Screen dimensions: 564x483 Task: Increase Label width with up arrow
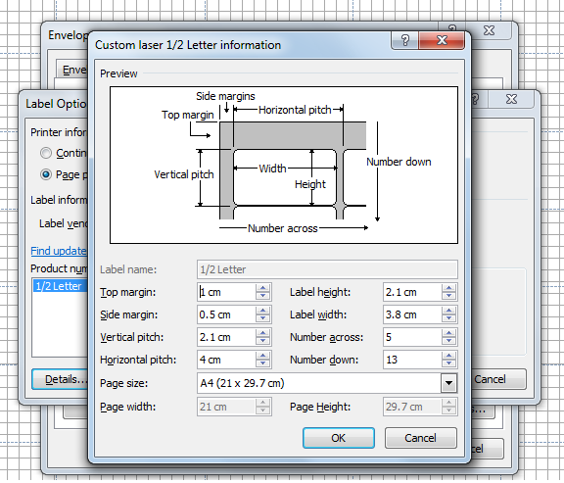tap(448, 311)
